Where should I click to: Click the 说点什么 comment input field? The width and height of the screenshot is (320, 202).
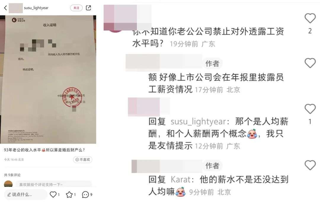point(25,195)
